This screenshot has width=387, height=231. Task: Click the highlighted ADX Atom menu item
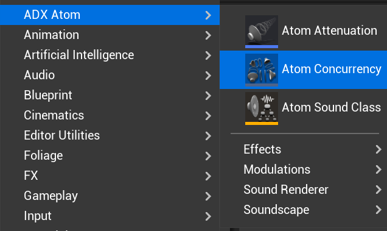pos(110,15)
